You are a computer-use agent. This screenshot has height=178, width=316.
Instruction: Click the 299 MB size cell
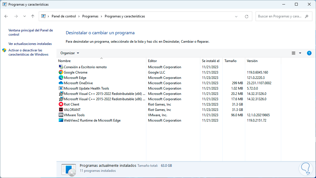coord(237,83)
